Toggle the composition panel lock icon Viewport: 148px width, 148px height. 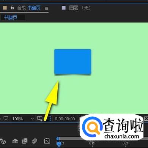pos(12,8)
